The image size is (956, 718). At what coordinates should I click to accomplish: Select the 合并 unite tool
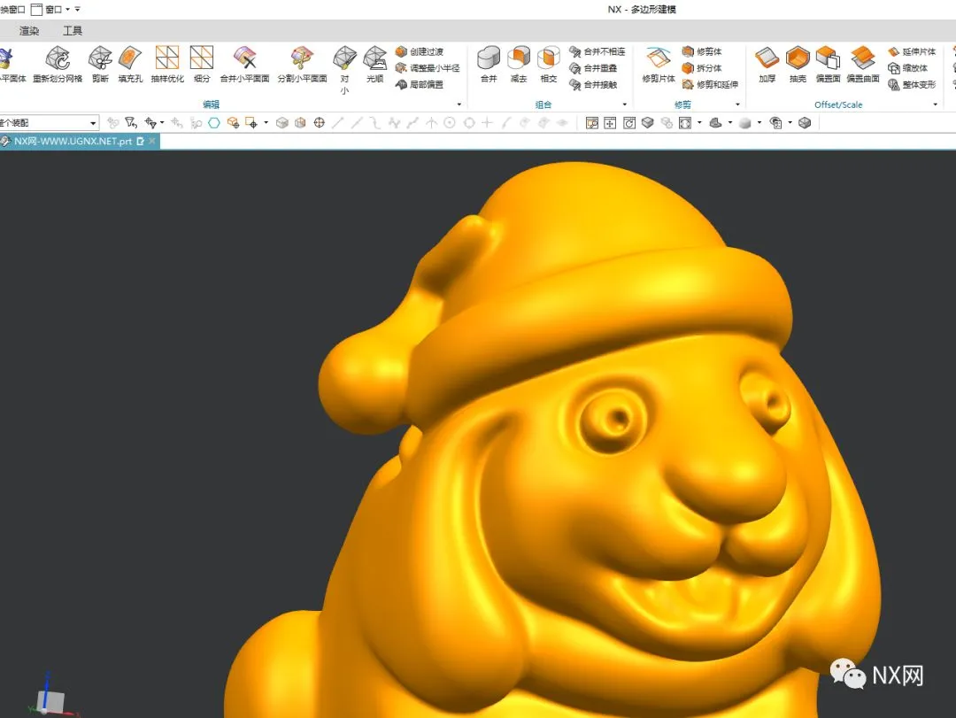[x=489, y=64]
